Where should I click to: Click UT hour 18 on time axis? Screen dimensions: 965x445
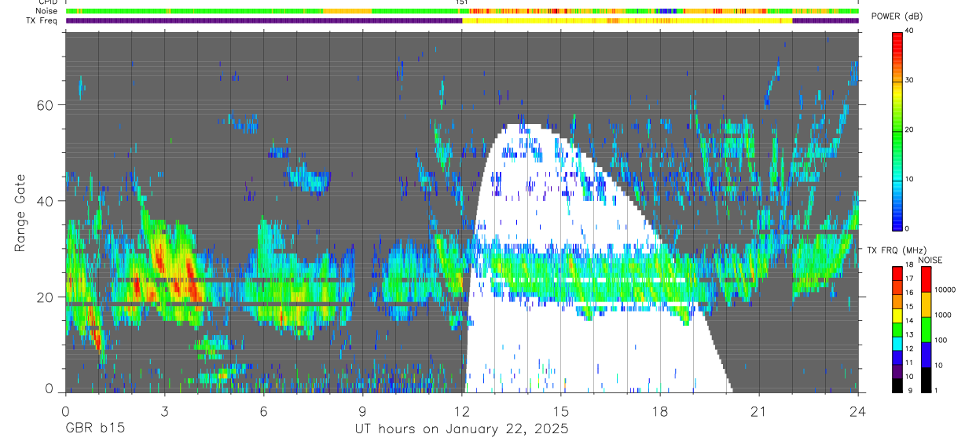click(x=660, y=410)
